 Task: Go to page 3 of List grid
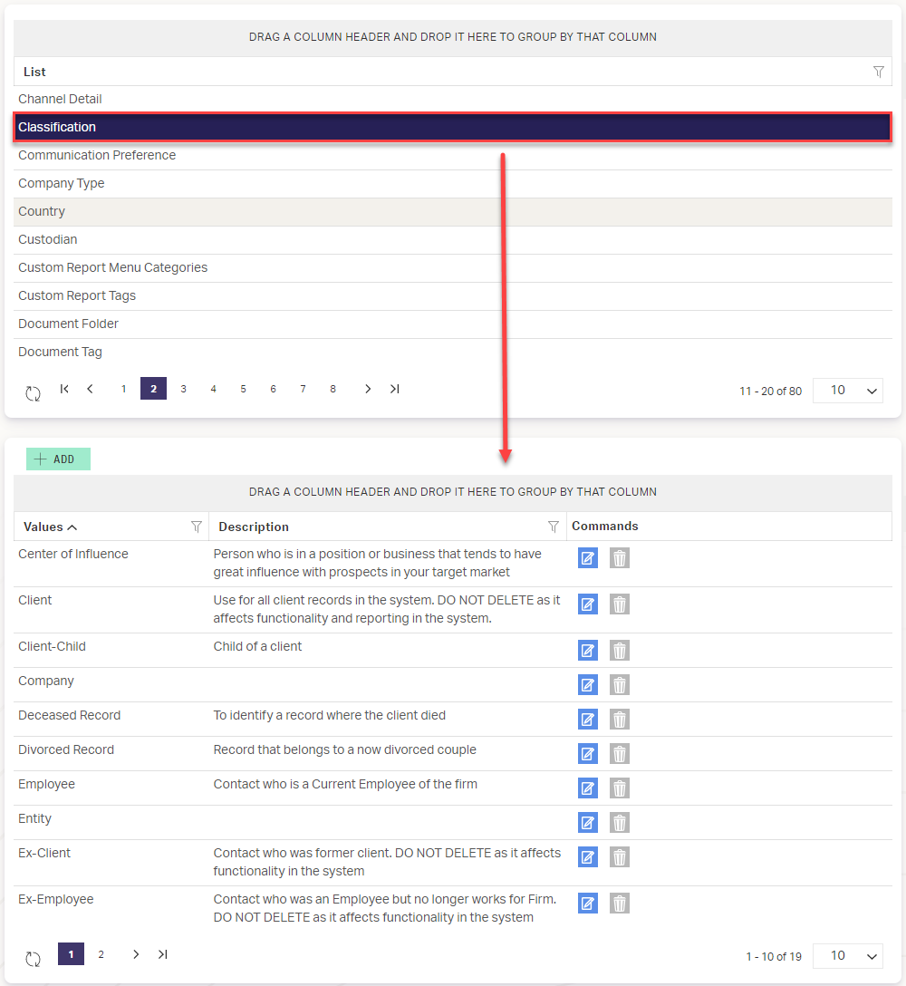point(184,389)
